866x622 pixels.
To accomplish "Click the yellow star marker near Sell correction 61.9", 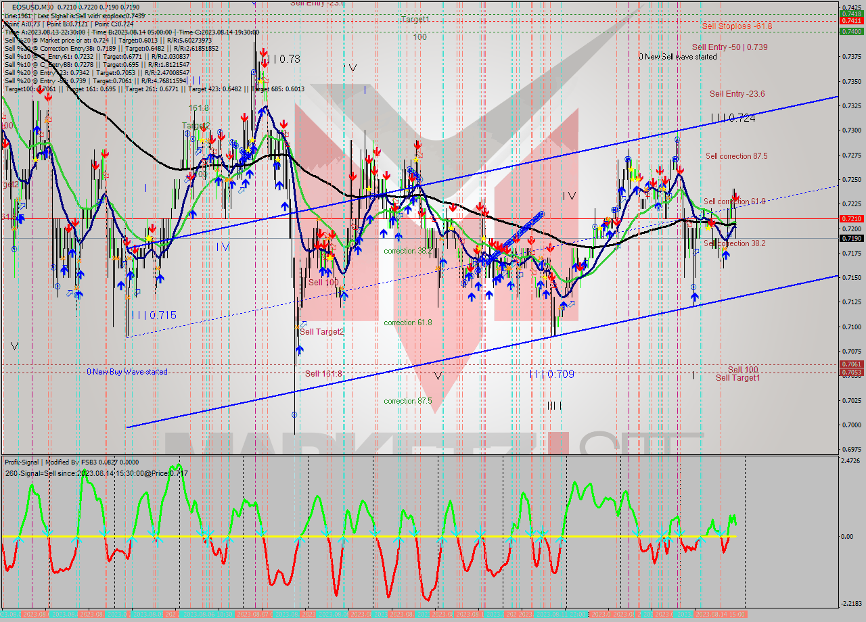I will coord(708,228).
